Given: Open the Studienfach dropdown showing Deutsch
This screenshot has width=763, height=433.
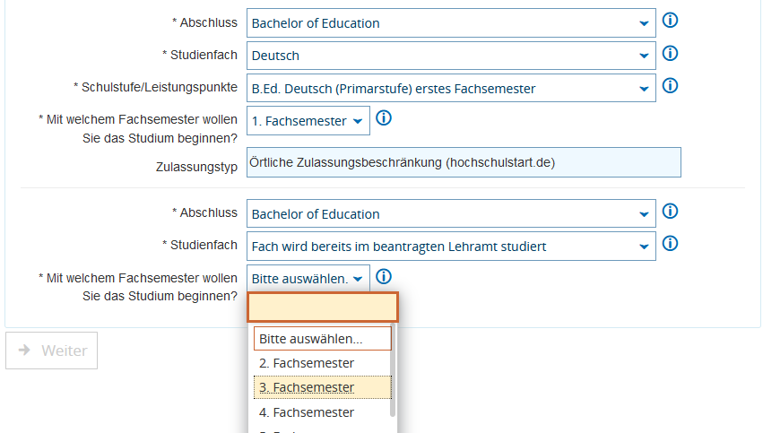Looking at the screenshot, I should 451,56.
